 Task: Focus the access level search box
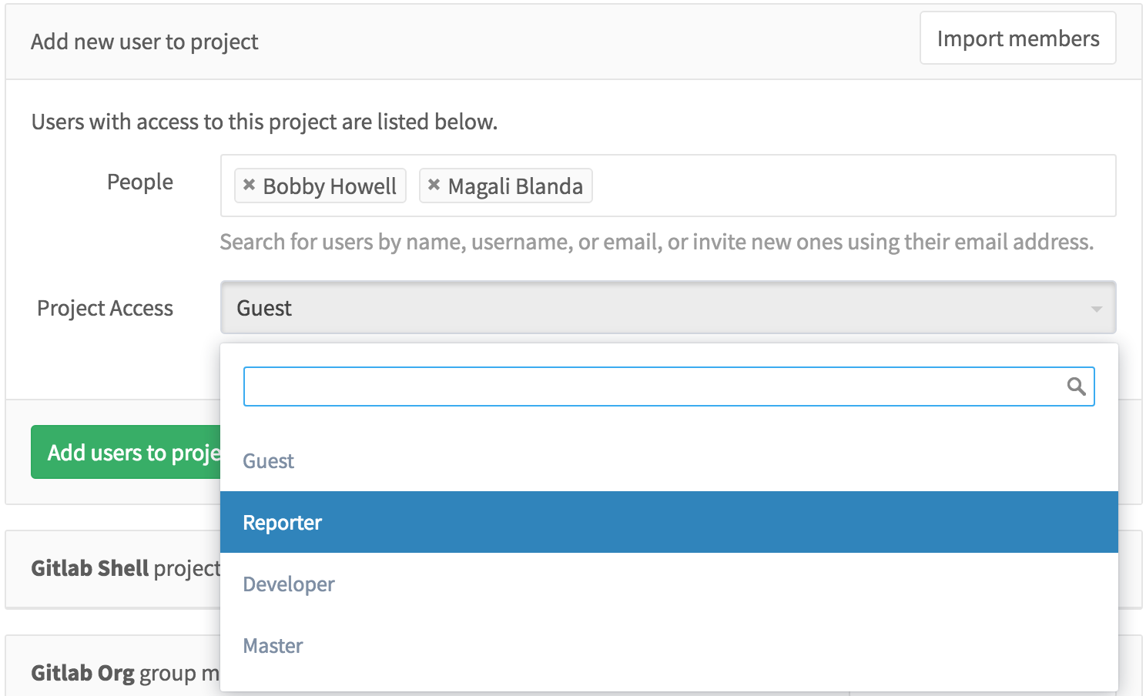click(653, 386)
